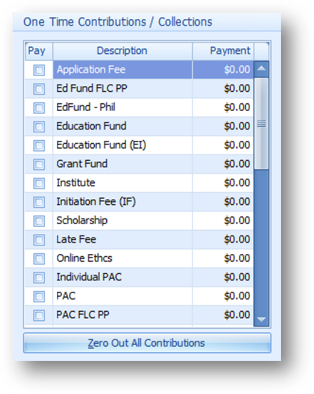314x394 pixels.
Task: Click the Payment column header
Action: coord(223,51)
